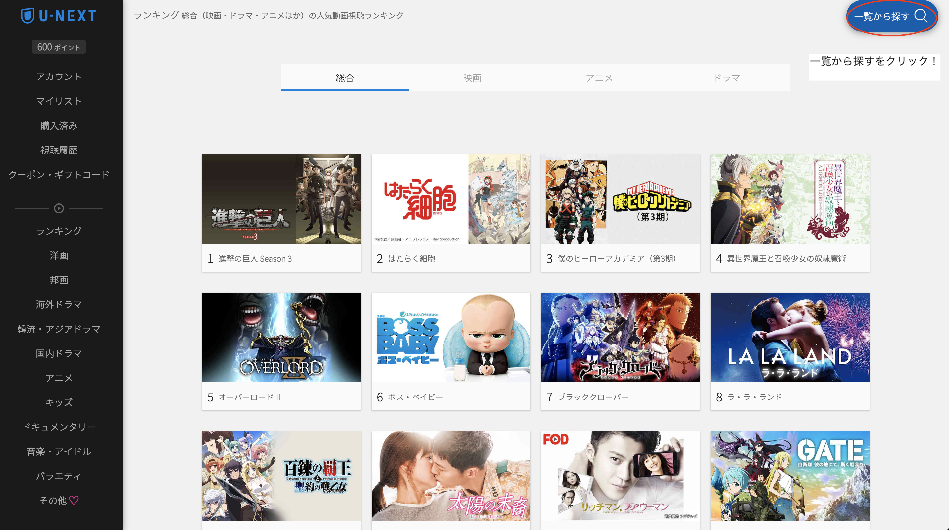Click the pink heart next to その他
Viewport: 949px width, 530px height.
[x=74, y=500]
